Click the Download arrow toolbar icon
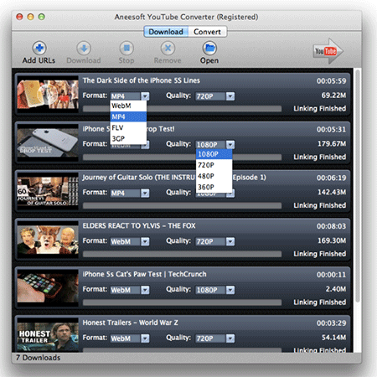Screen dimensions: 377x377 click(x=84, y=48)
